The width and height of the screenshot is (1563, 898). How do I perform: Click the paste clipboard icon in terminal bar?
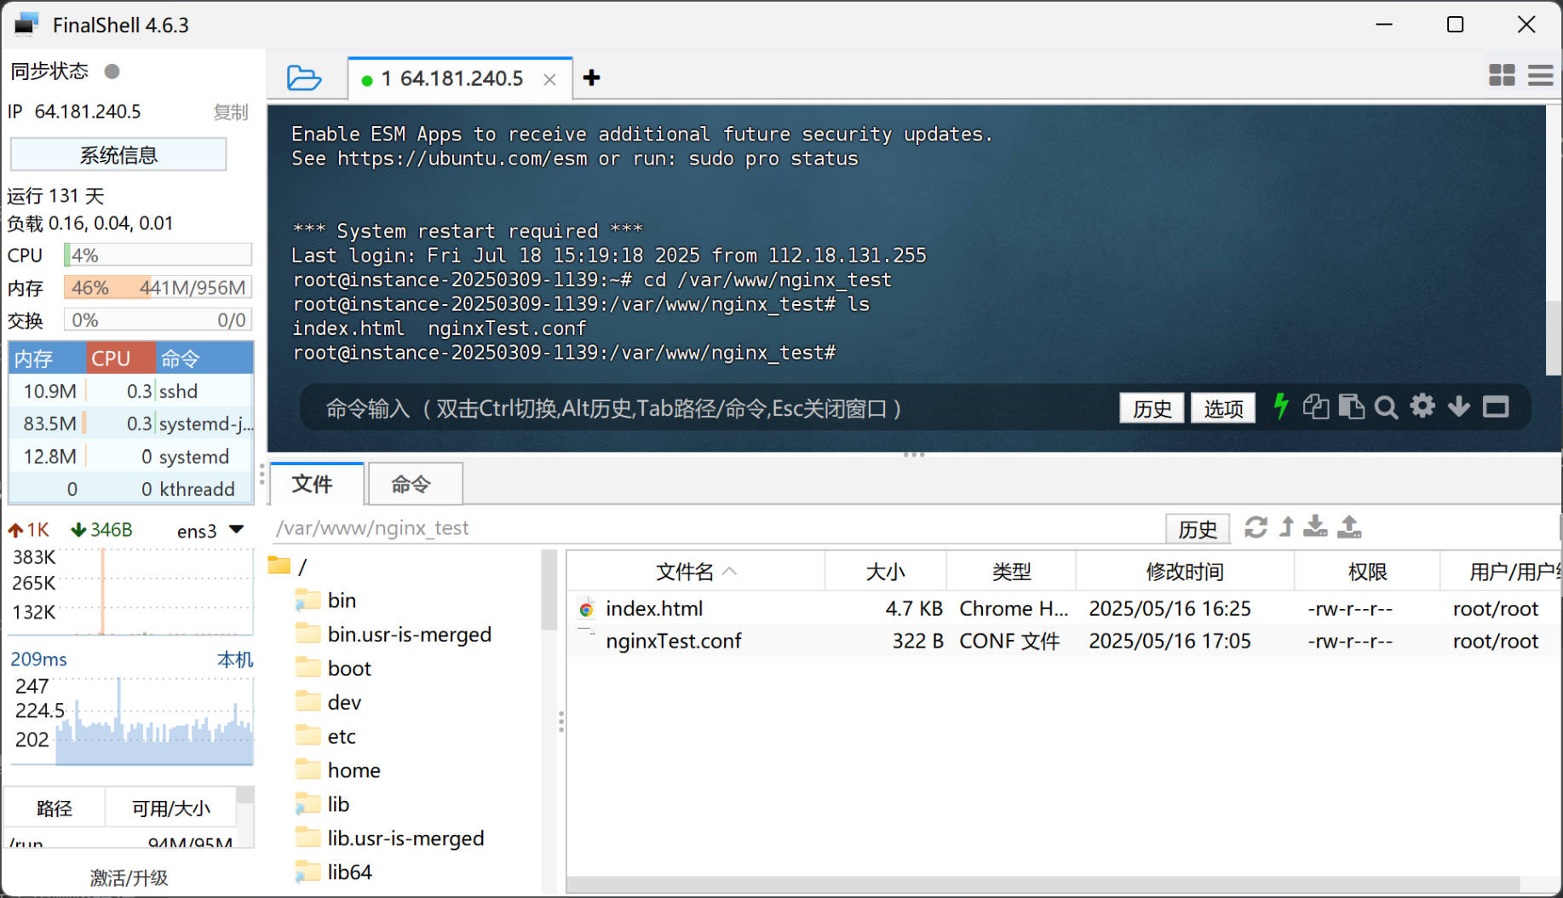click(x=1351, y=407)
